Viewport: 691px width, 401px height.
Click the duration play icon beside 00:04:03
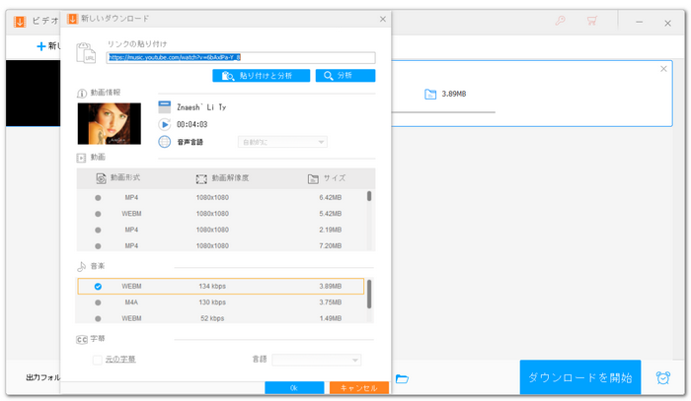[165, 124]
